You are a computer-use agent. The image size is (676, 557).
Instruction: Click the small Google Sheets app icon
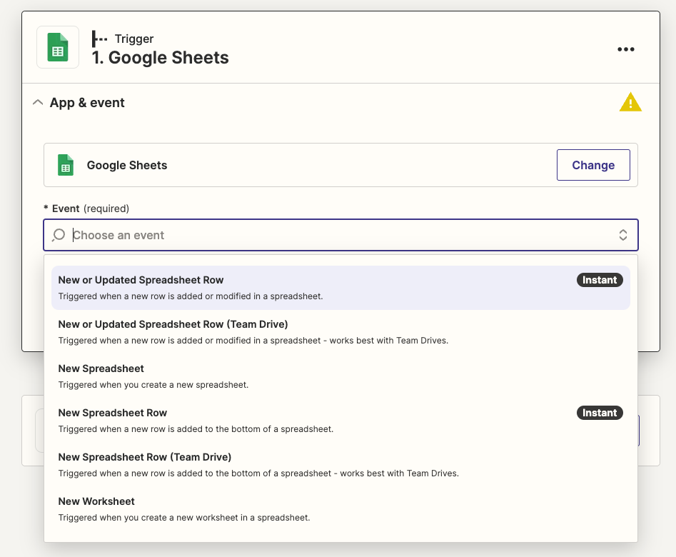pyautogui.click(x=66, y=165)
